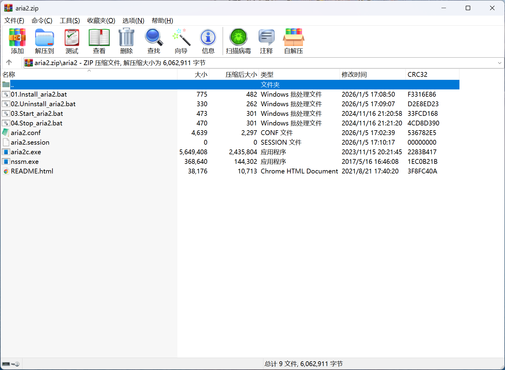Viewport: 505px width, 370px height.
Task: Click the 2017/5/16 16:46:08 modified time
Action: [370, 161]
